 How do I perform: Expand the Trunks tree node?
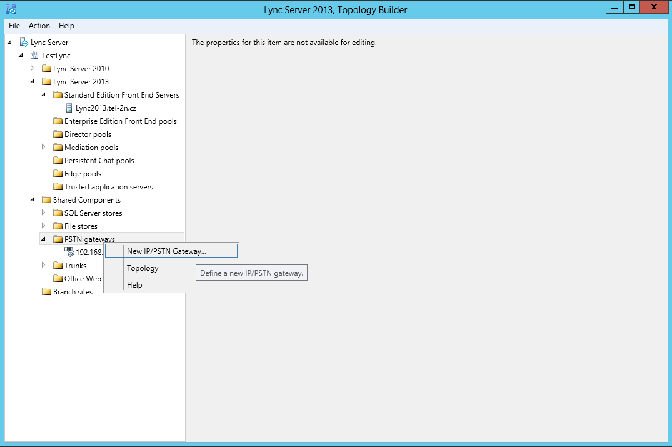pyautogui.click(x=44, y=266)
